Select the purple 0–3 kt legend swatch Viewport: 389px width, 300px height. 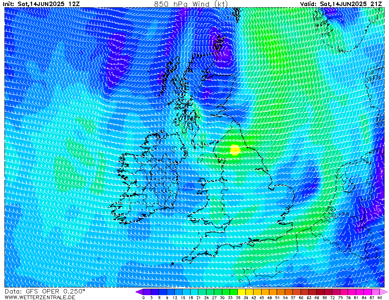pos(147,292)
